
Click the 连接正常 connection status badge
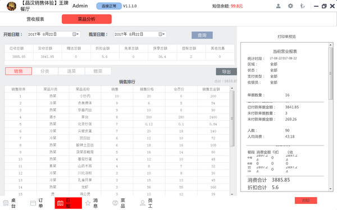click(109, 6)
